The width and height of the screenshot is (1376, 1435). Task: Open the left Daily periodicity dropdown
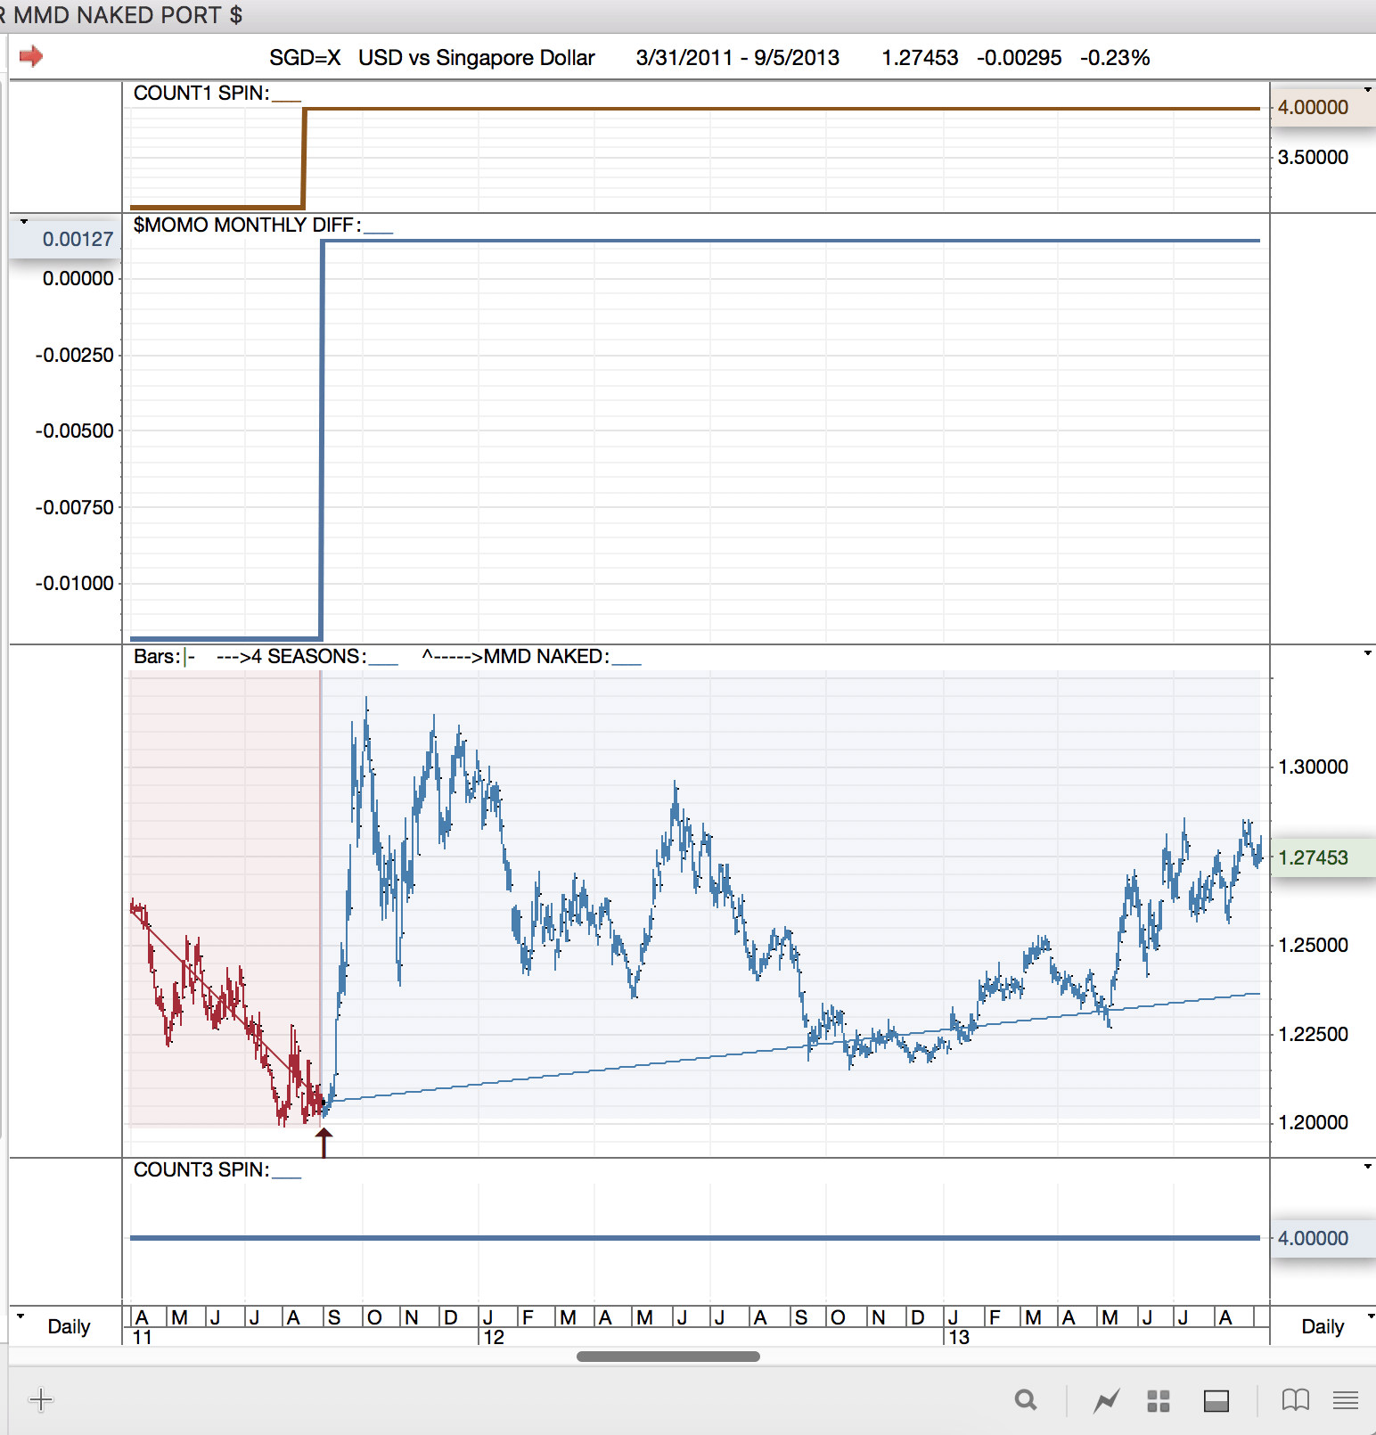click(21, 1316)
